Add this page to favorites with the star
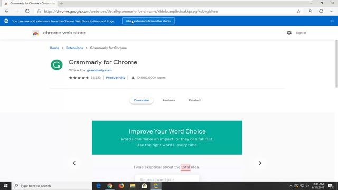 (x=298, y=11)
